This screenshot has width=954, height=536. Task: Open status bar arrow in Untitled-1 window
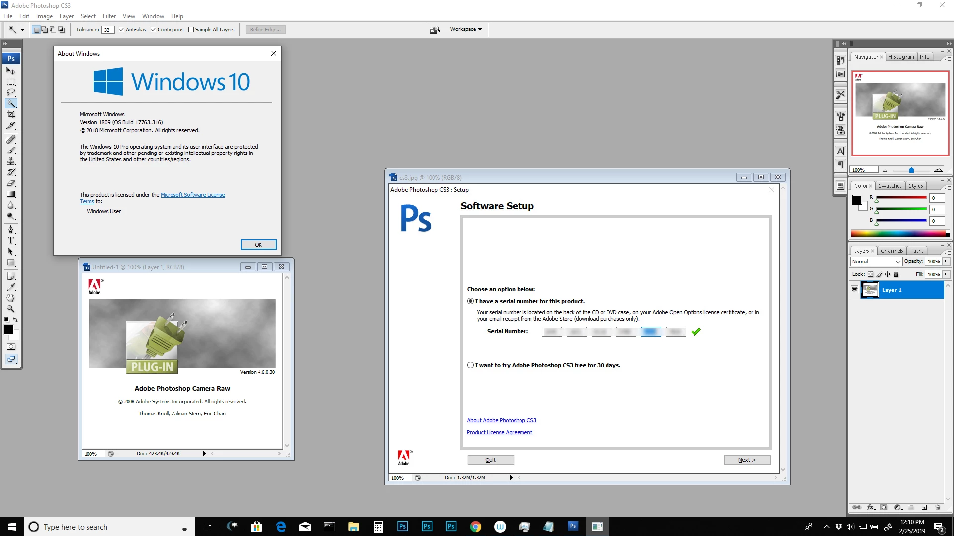pyautogui.click(x=204, y=454)
